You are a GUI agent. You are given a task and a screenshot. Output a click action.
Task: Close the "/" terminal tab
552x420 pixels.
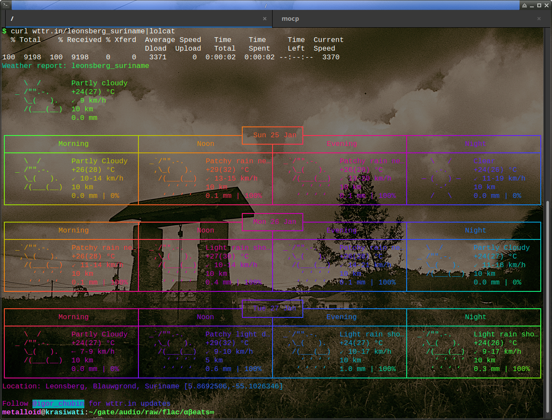265,19
